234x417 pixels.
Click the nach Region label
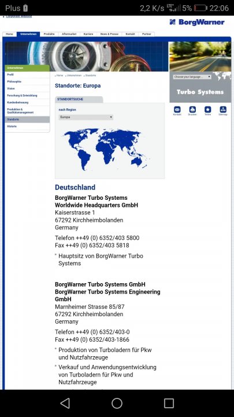click(68, 109)
